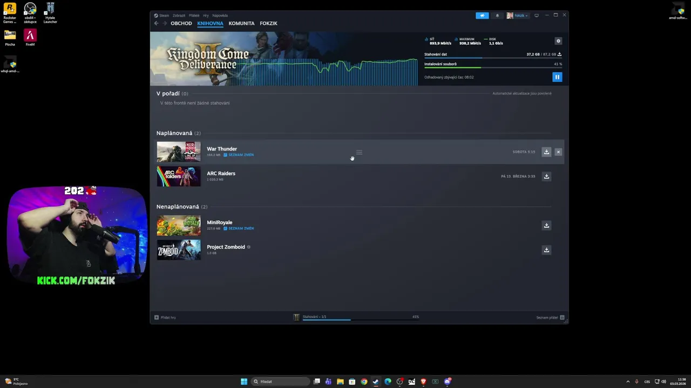Viewport: 691px width, 388px height.
Task: Click Automatické aktualizace jsou povoleny text
Action: coord(521,93)
